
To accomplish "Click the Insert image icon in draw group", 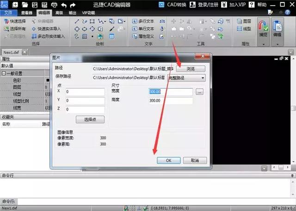I will 100,36.
